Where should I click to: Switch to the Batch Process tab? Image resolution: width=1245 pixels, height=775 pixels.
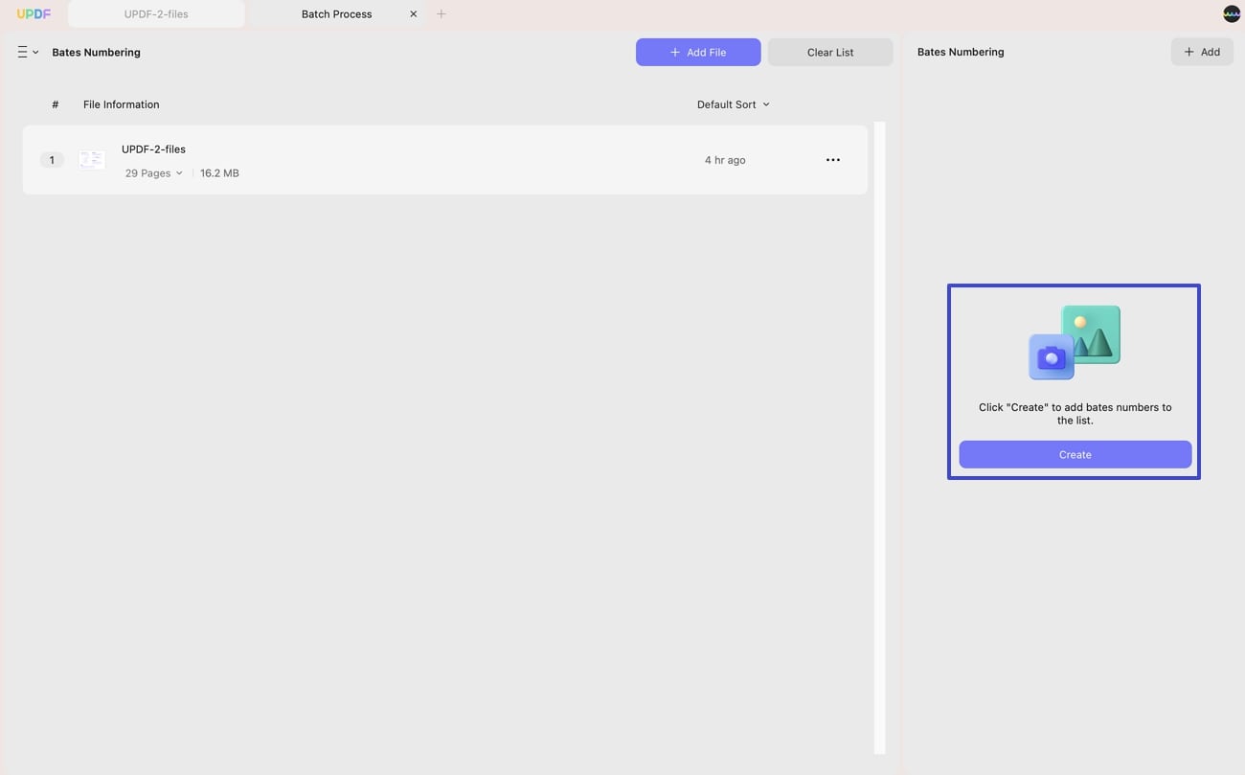pos(336,14)
